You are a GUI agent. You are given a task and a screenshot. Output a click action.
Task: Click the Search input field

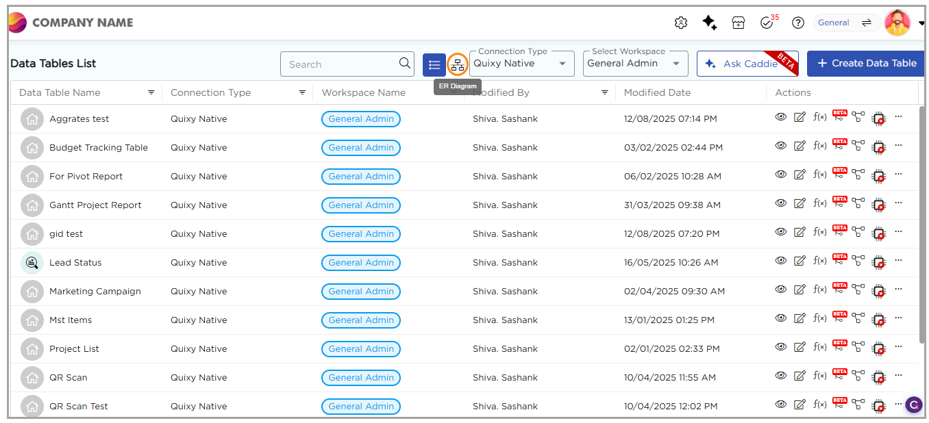click(x=340, y=64)
